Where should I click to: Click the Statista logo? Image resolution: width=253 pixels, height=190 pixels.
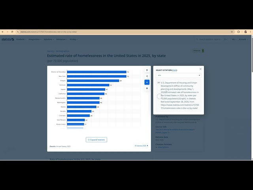8,39
